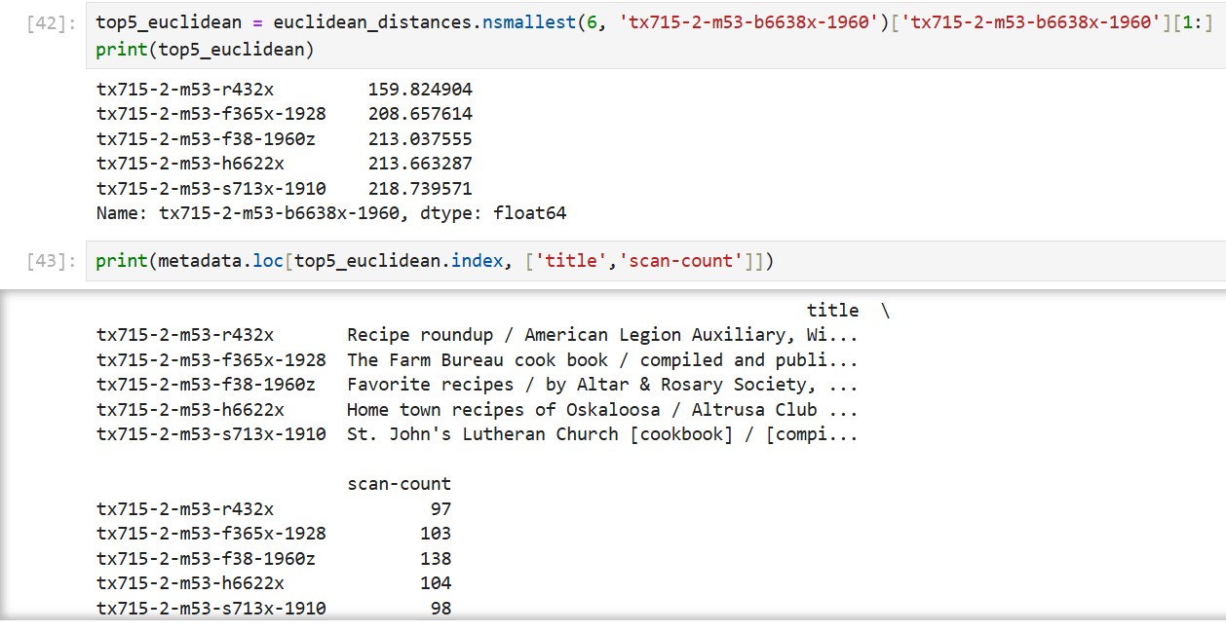Click the scan-count value 97
1226x632 pixels.
[441, 509]
